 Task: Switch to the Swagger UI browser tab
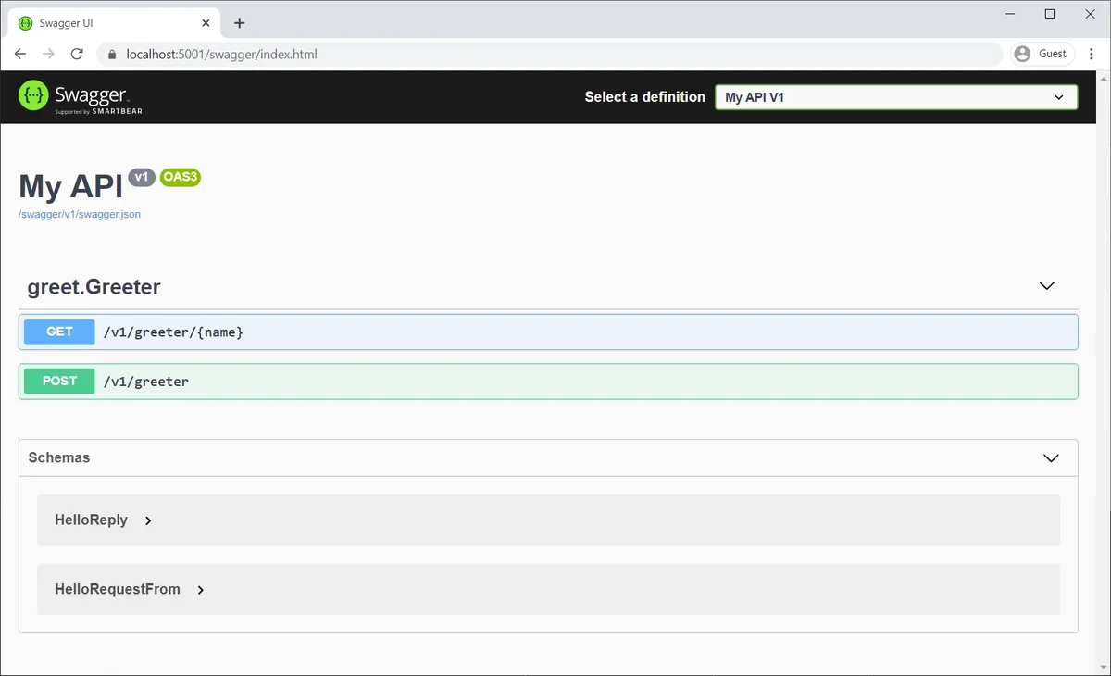tap(111, 22)
